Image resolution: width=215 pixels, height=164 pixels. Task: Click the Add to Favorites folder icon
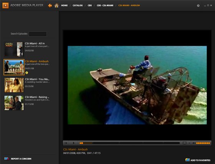(187, 160)
